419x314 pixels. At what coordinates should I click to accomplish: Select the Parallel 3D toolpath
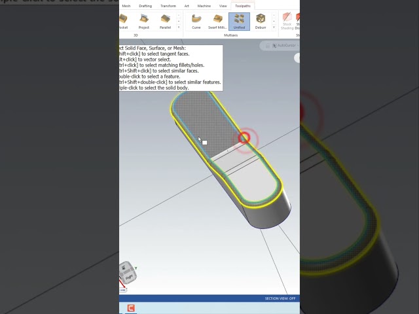coord(165,22)
